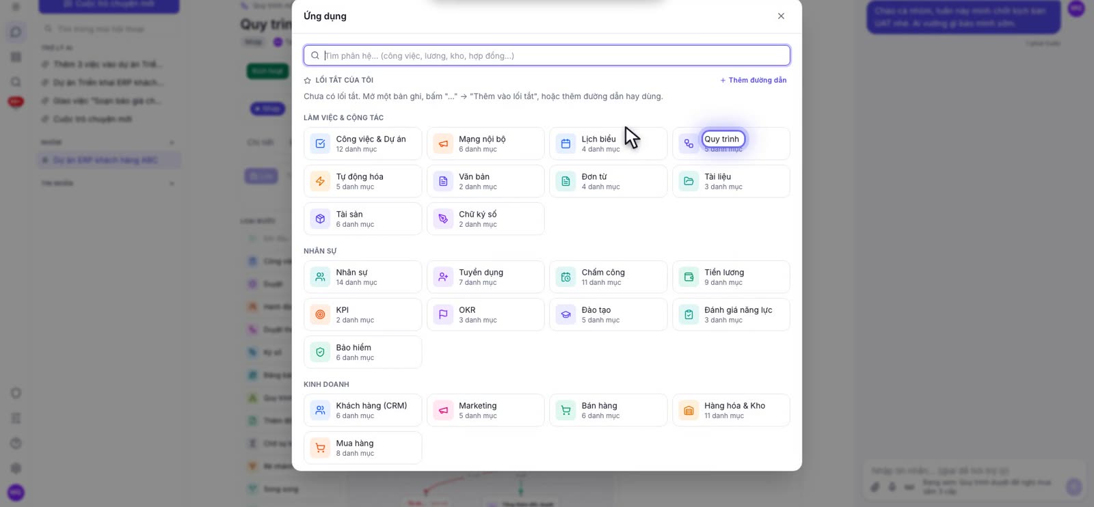Open the Quy trình module

(731, 143)
